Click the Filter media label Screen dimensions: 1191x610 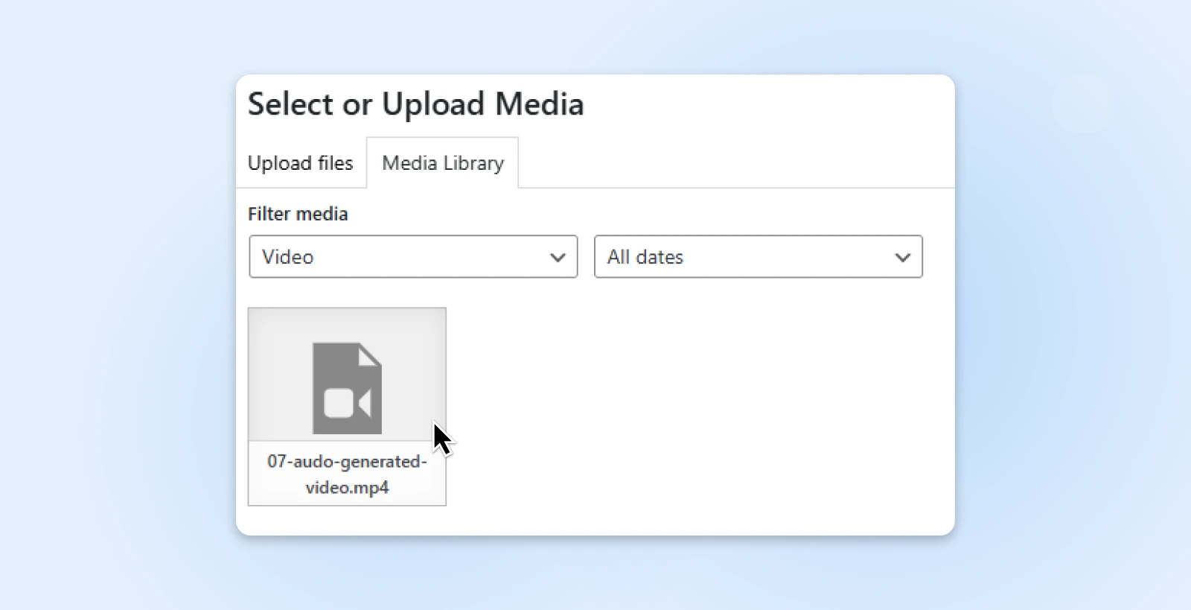(x=298, y=214)
